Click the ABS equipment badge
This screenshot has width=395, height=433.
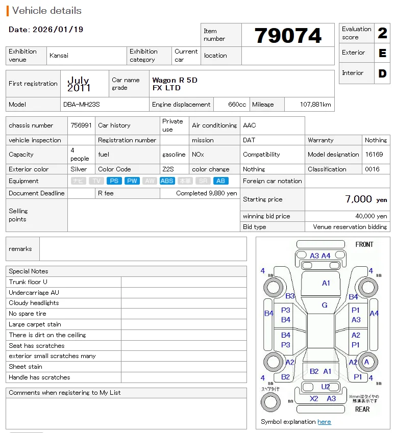point(167,181)
